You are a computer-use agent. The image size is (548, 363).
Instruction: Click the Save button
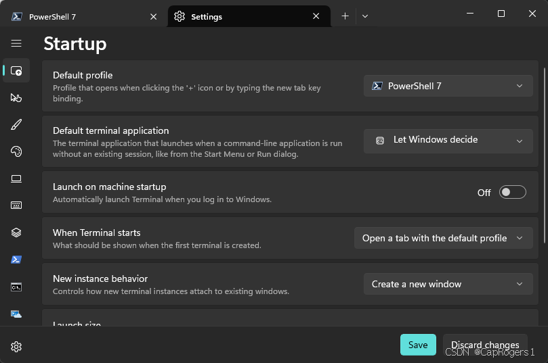(418, 345)
